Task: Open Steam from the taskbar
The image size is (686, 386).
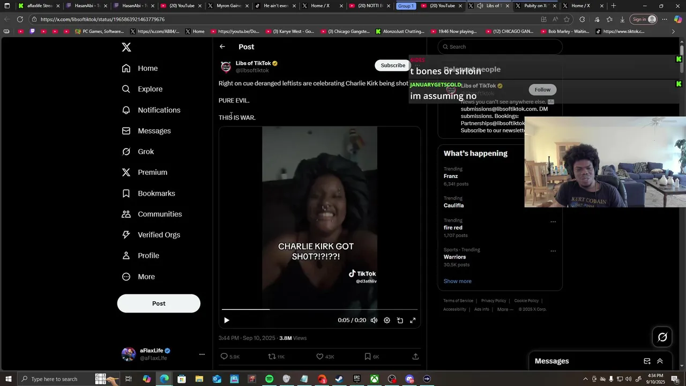Action: (339, 379)
